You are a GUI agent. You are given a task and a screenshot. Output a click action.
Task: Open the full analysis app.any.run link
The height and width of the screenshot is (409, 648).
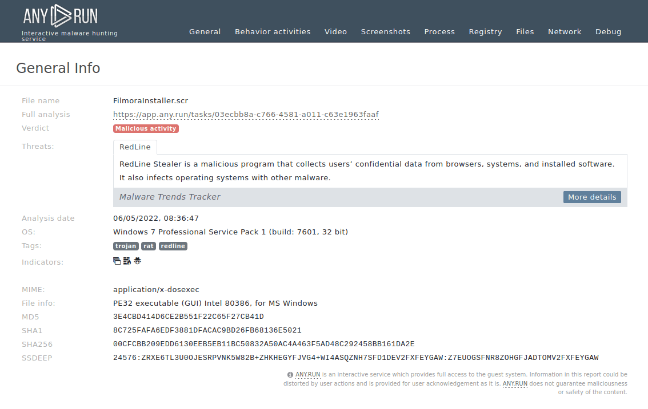(x=246, y=115)
